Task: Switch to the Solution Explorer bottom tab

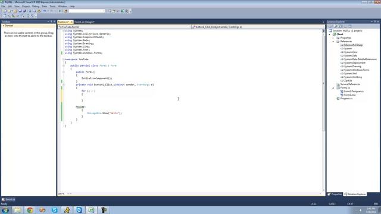Action: click(355, 194)
